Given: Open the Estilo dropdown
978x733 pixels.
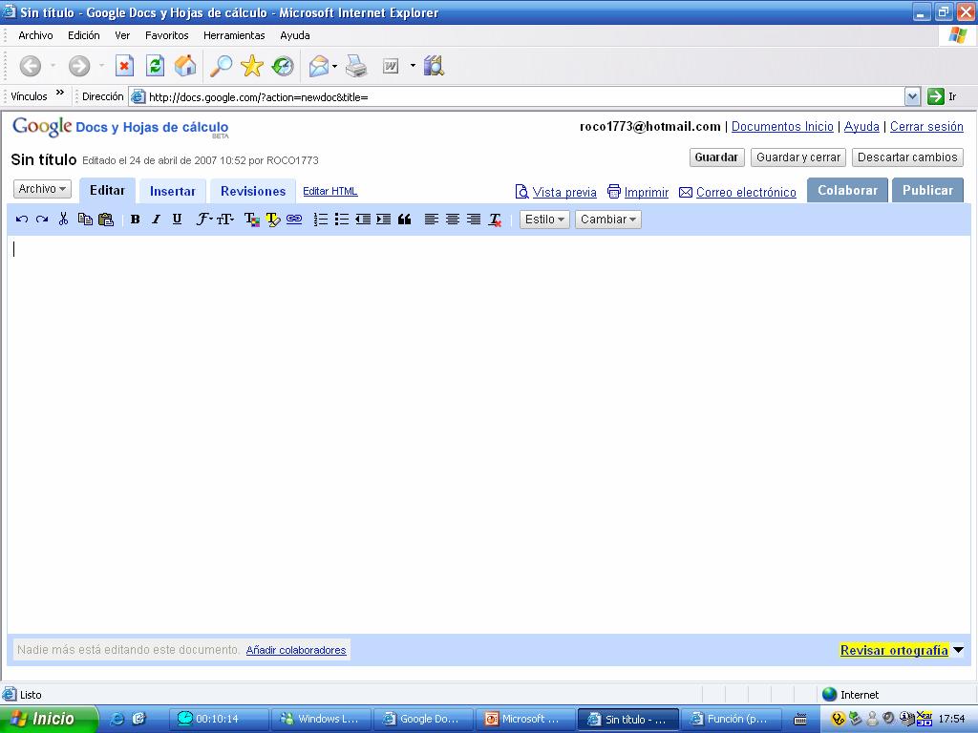Looking at the screenshot, I should coord(544,220).
